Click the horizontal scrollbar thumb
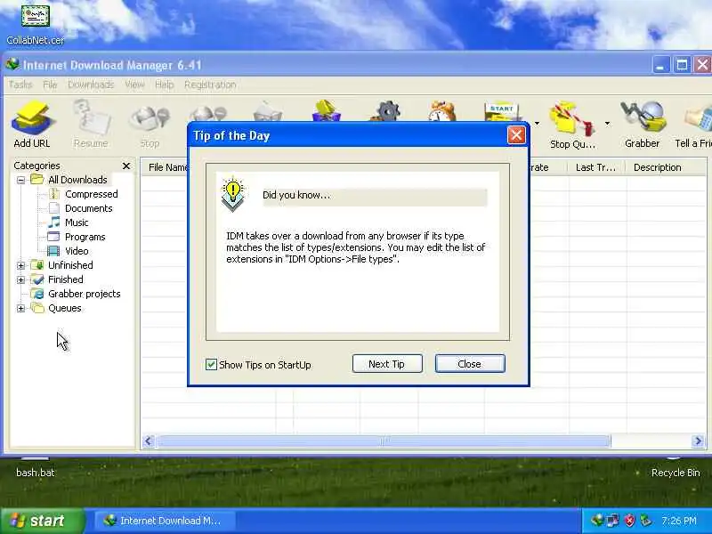712x534 pixels. tap(383, 441)
